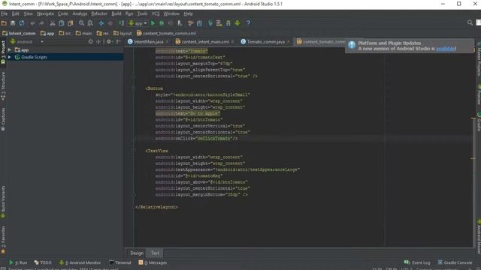Open the Edit menu

click(15, 13)
